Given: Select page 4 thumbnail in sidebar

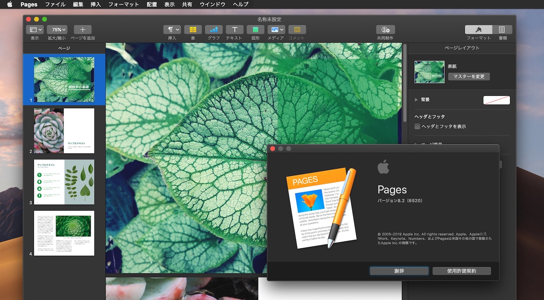Looking at the screenshot, I should [64, 233].
